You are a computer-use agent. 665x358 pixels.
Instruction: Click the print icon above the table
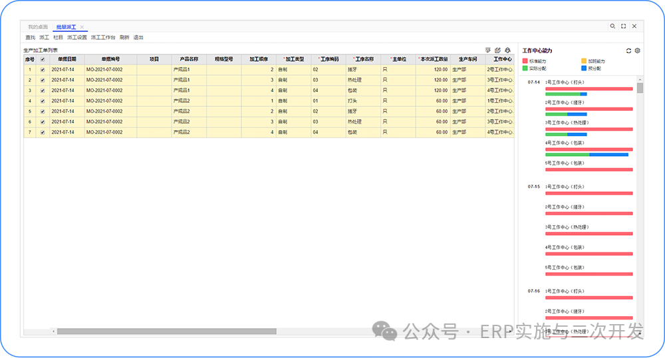click(x=507, y=50)
